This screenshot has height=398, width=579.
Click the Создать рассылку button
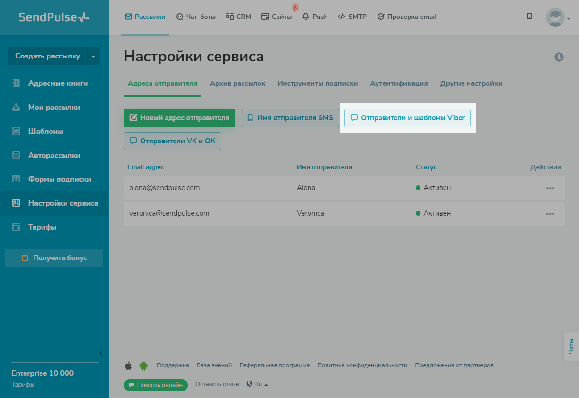tap(48, 56)
